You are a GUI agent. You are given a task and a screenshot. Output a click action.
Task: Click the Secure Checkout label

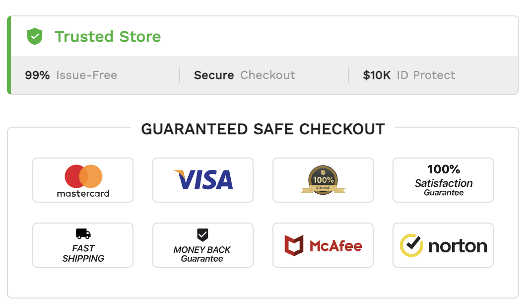click(x=244, y=76)
